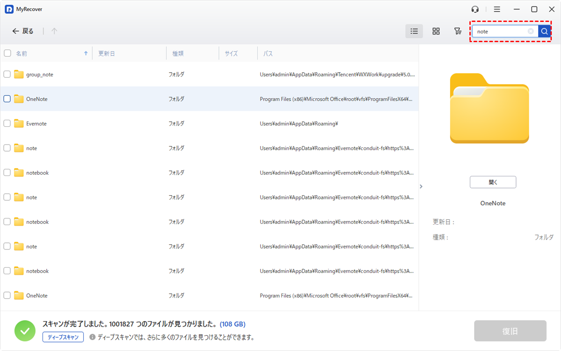561x351 pixels.
Task: Sort list by 更新日 column header
Action: pyautogui.click(x=107, y=54)
